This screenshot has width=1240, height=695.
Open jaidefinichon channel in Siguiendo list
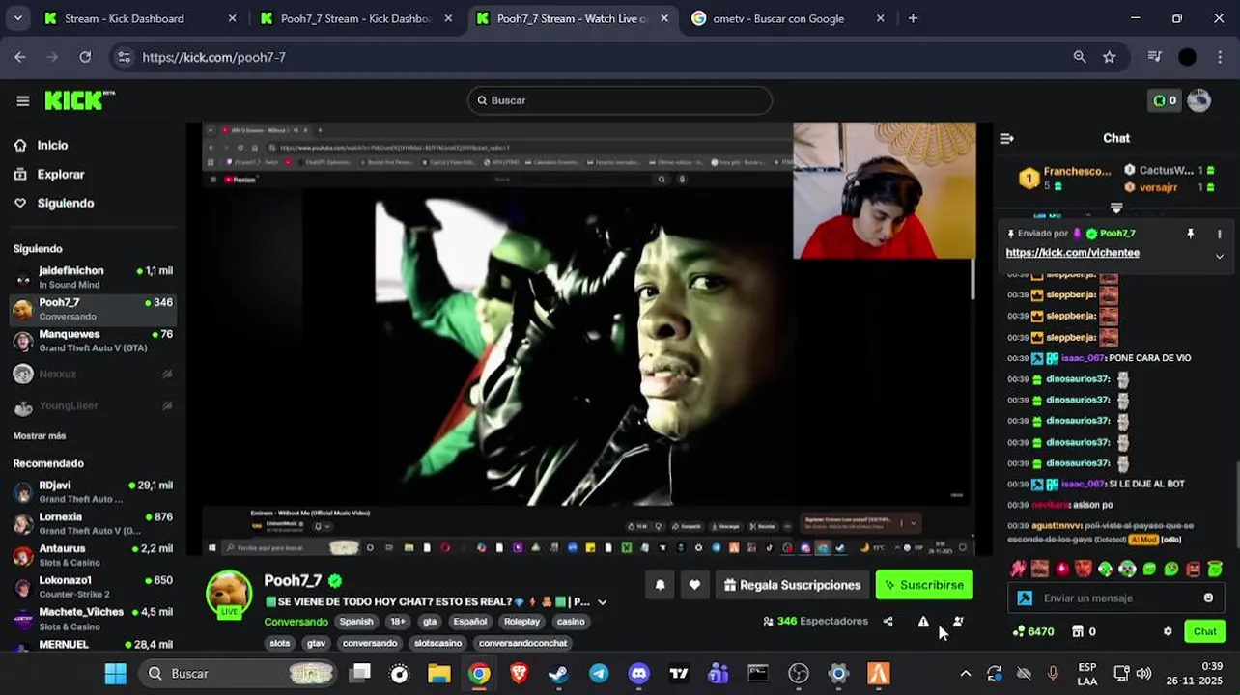tap(93, 277)
